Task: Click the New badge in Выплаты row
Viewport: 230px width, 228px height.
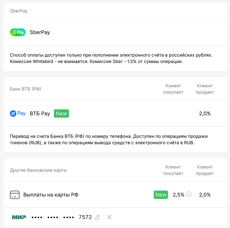Action: (x=161, y=195)
